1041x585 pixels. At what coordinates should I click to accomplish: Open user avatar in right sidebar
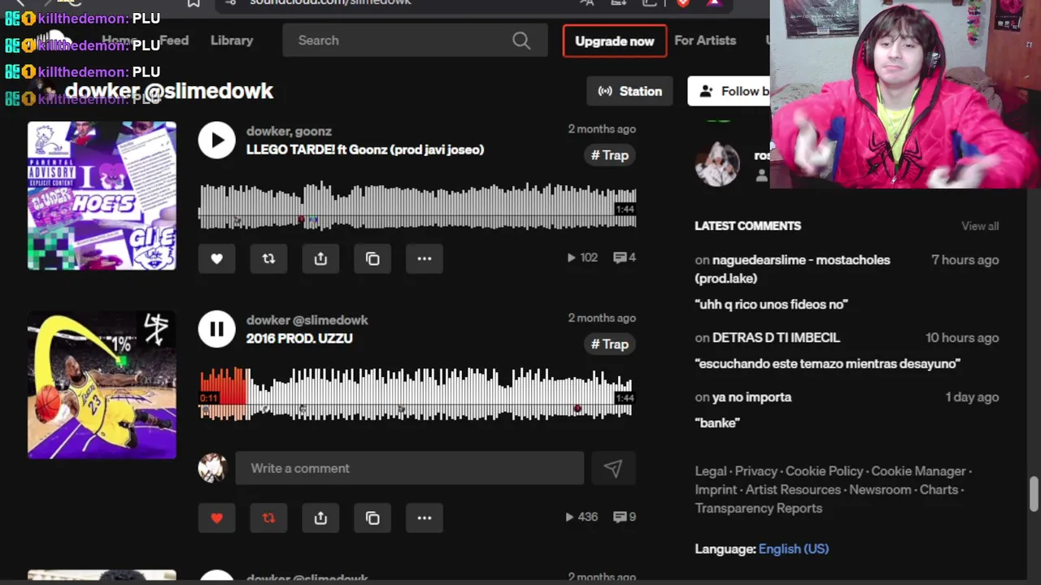tap(717, 163)
